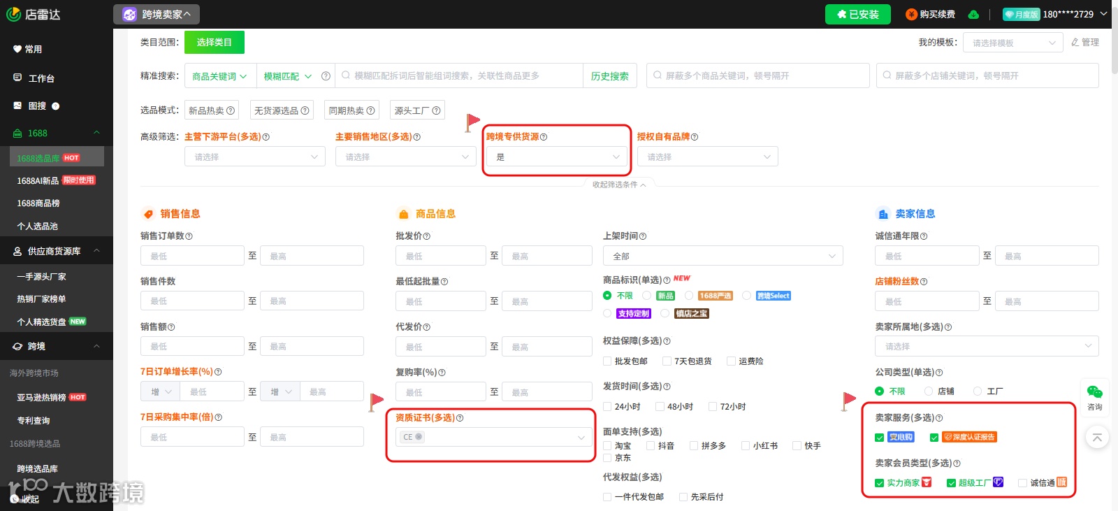Open the 我的模板 template dropdown
The image size is (1118, 511).
click(x=1013, y=43)
